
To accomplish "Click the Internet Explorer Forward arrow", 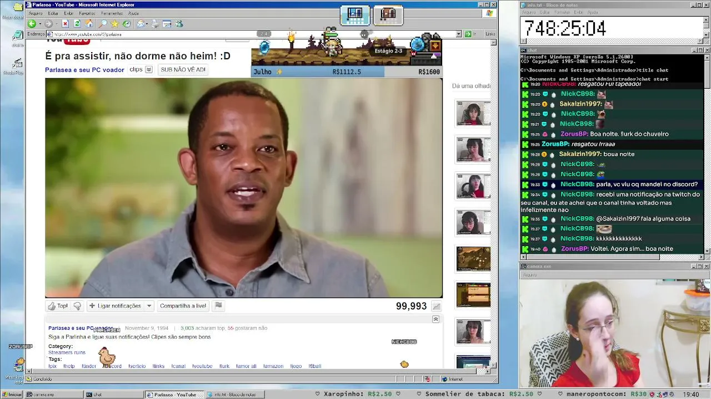I will pos(48,24).
